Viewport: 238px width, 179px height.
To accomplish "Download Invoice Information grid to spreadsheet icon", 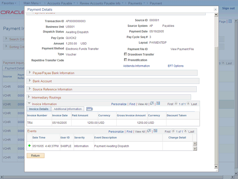I will [x=158, y=103].
